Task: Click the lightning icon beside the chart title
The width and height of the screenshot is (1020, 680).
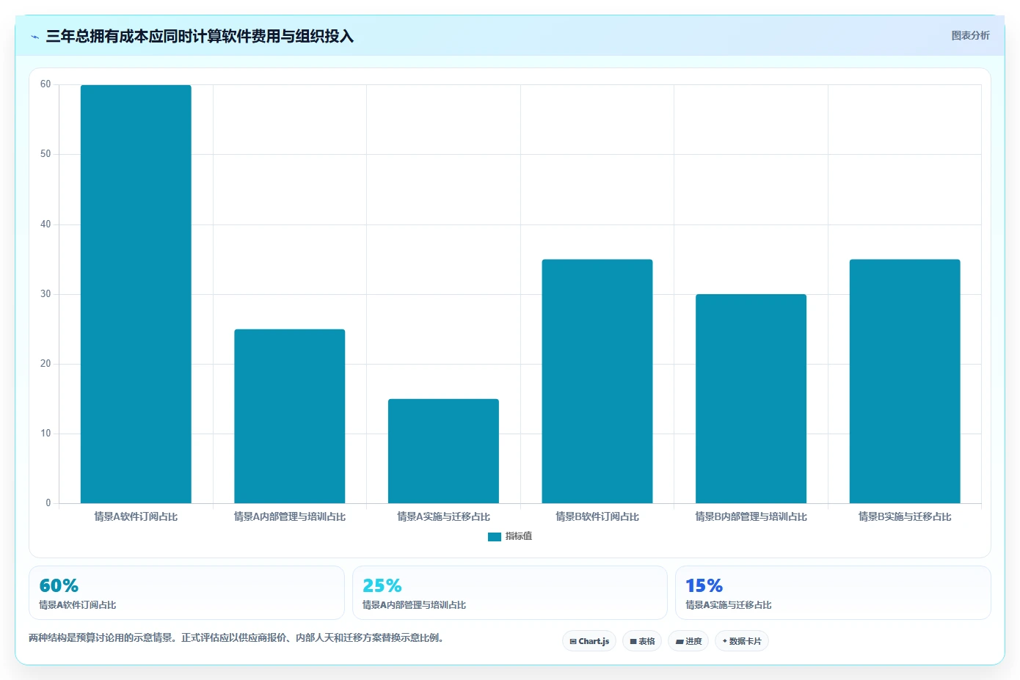Action: (x=34, y=37)
